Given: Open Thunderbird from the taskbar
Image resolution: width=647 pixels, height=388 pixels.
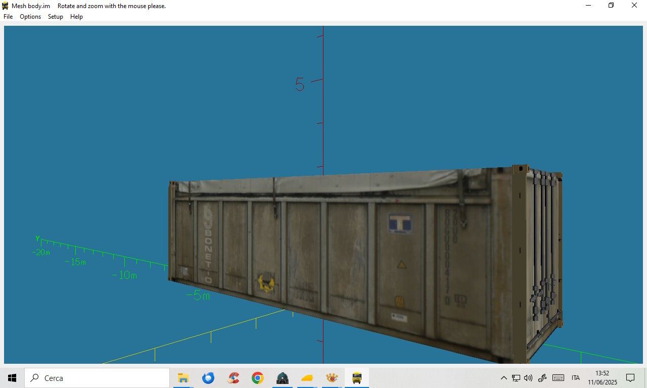Looking at the screenshot, I should 208,378.
